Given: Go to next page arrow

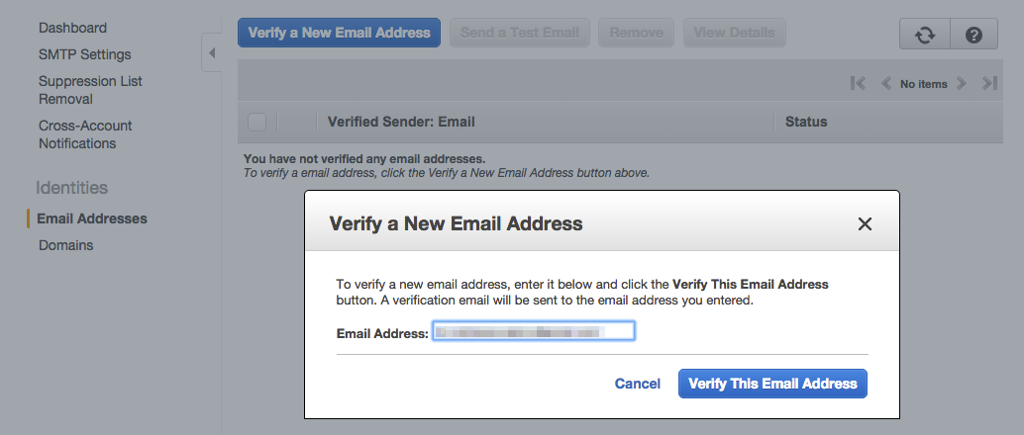Looking at the screenshot, I should coord(961,84).
